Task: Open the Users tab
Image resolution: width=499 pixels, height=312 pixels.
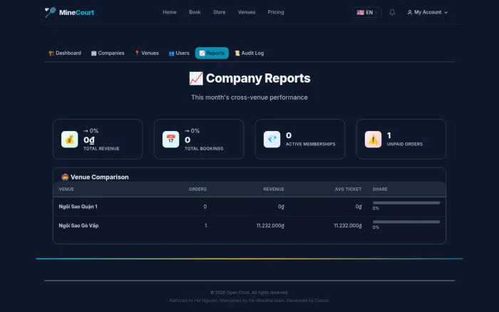Action: click(x=179, y=53)
